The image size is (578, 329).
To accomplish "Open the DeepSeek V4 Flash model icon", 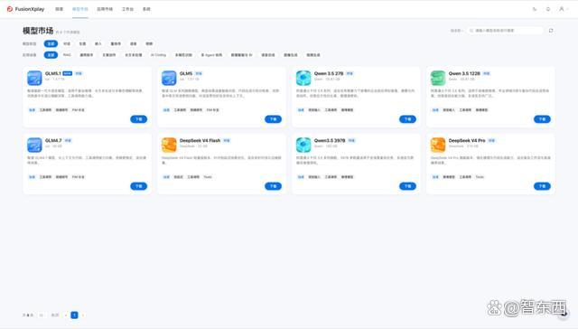I will coord(169,145).
